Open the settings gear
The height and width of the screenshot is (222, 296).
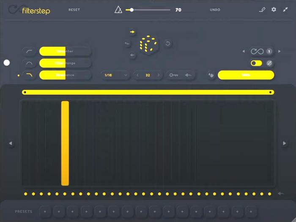[274, 10]
